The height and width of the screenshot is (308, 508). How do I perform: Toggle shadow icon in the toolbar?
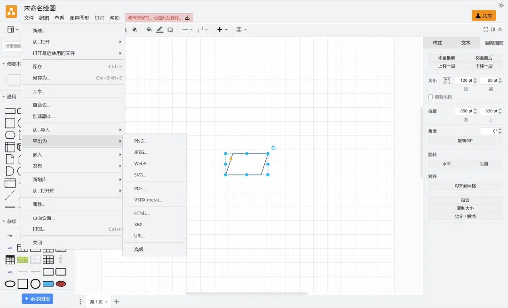tap(170, 30)
